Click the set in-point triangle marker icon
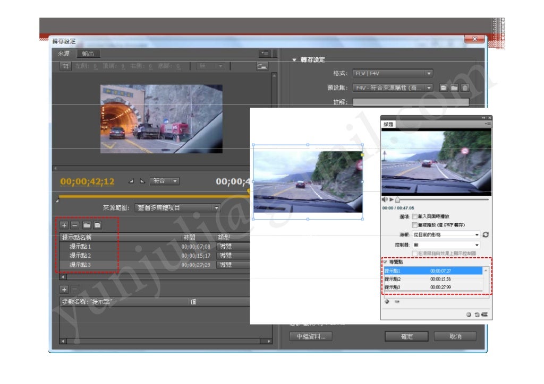544x384 pixels. pyautogui.click(x=131, y=181)
